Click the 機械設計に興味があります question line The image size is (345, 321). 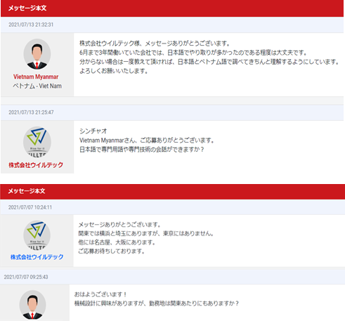click(157, 303)
